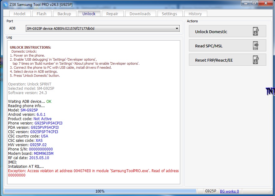Screen dimensions: 275x196
Task: Close the Z3X Samsung Tool window
Action: [x=265, y=4]
